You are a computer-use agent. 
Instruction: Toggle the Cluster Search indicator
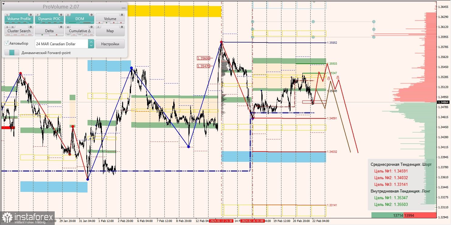point(19,31)
